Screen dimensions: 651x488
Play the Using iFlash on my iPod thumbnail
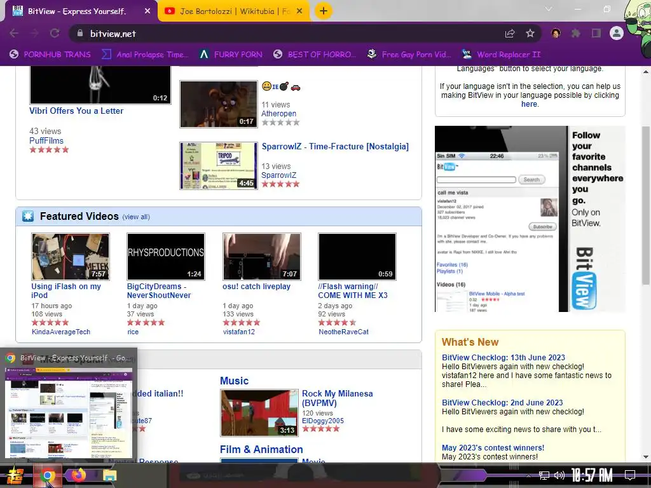(71, 257)
